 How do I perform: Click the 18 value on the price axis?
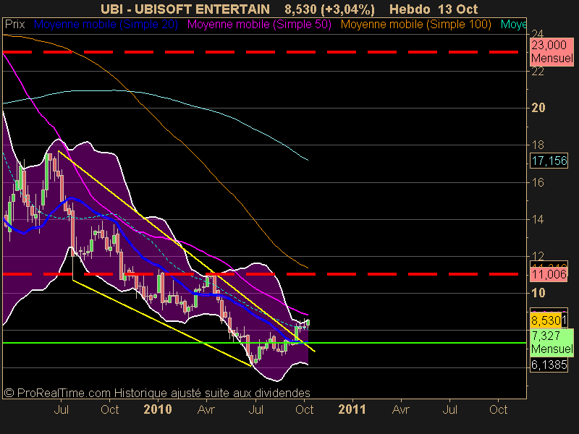pyautogui.click(x=538, y=145)
